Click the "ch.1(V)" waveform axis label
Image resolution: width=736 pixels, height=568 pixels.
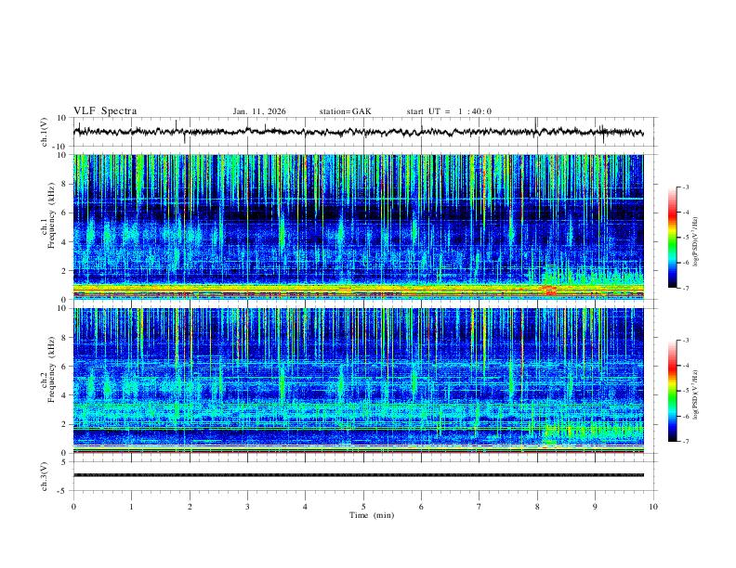(x=45, y=132)
